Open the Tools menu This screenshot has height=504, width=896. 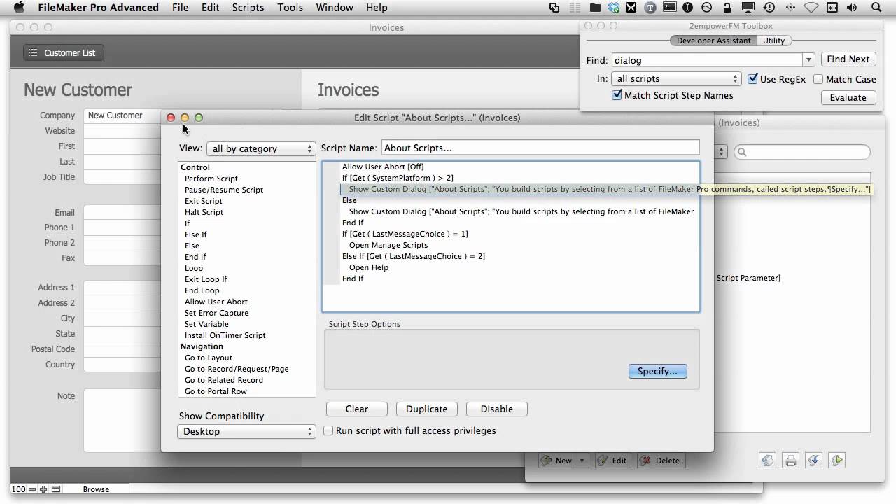(x=290, y=8)
